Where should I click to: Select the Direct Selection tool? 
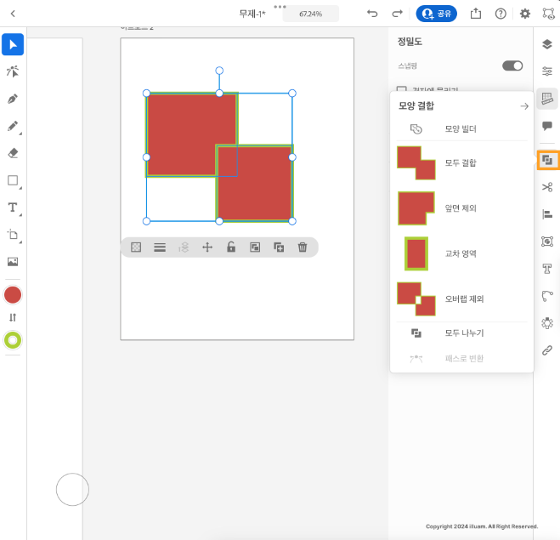[13, 71]
